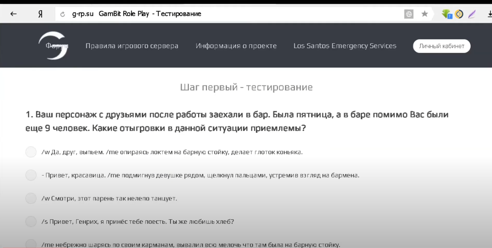Click the browser back arrow
The image size is (492, 248).
pos(14,14)
